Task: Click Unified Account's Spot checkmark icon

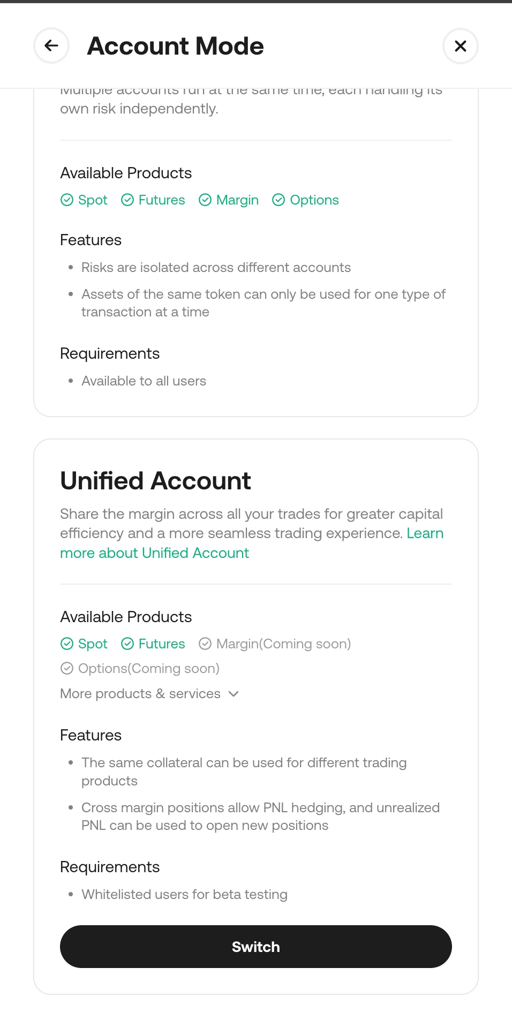Action: [67, 644]
